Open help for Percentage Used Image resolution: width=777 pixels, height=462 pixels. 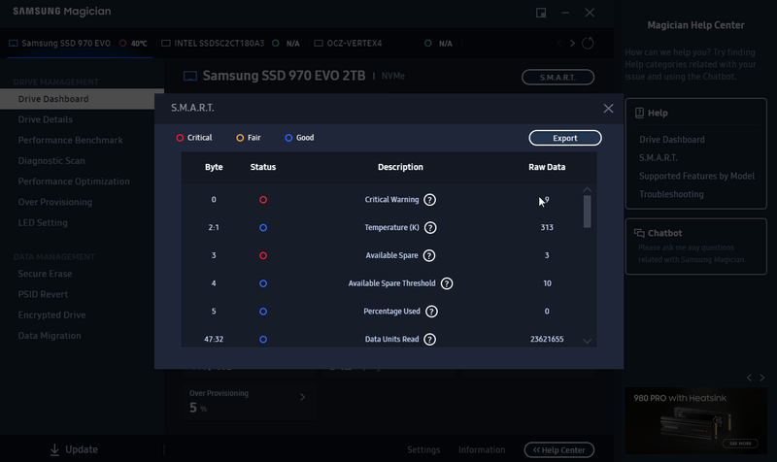tap(431, 312)
